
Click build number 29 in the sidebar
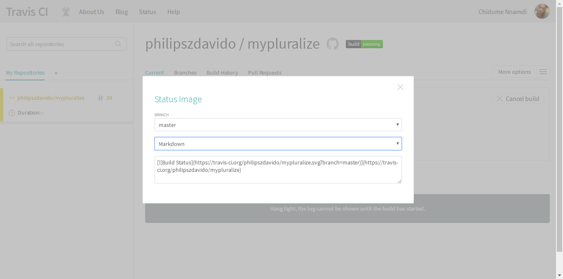[109, 98]
